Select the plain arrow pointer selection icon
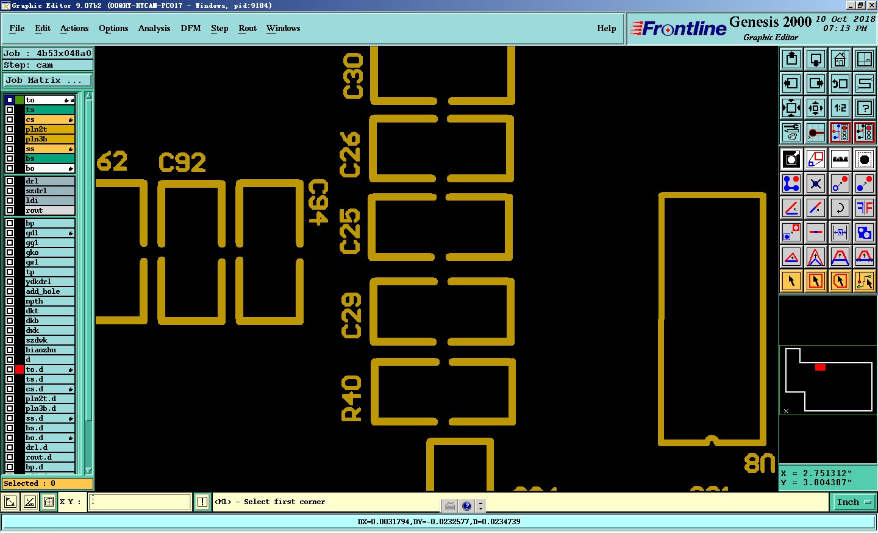This screenshot has height=534, width=878. coord(791,281)
